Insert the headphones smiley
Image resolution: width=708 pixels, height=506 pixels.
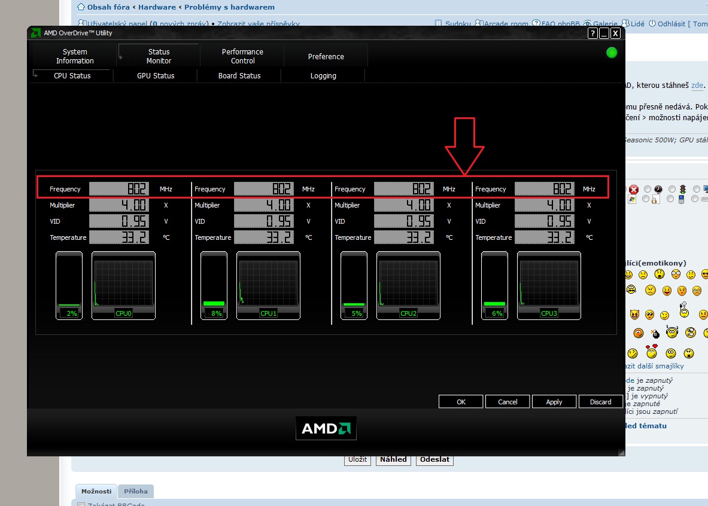[x=672, y=332]
